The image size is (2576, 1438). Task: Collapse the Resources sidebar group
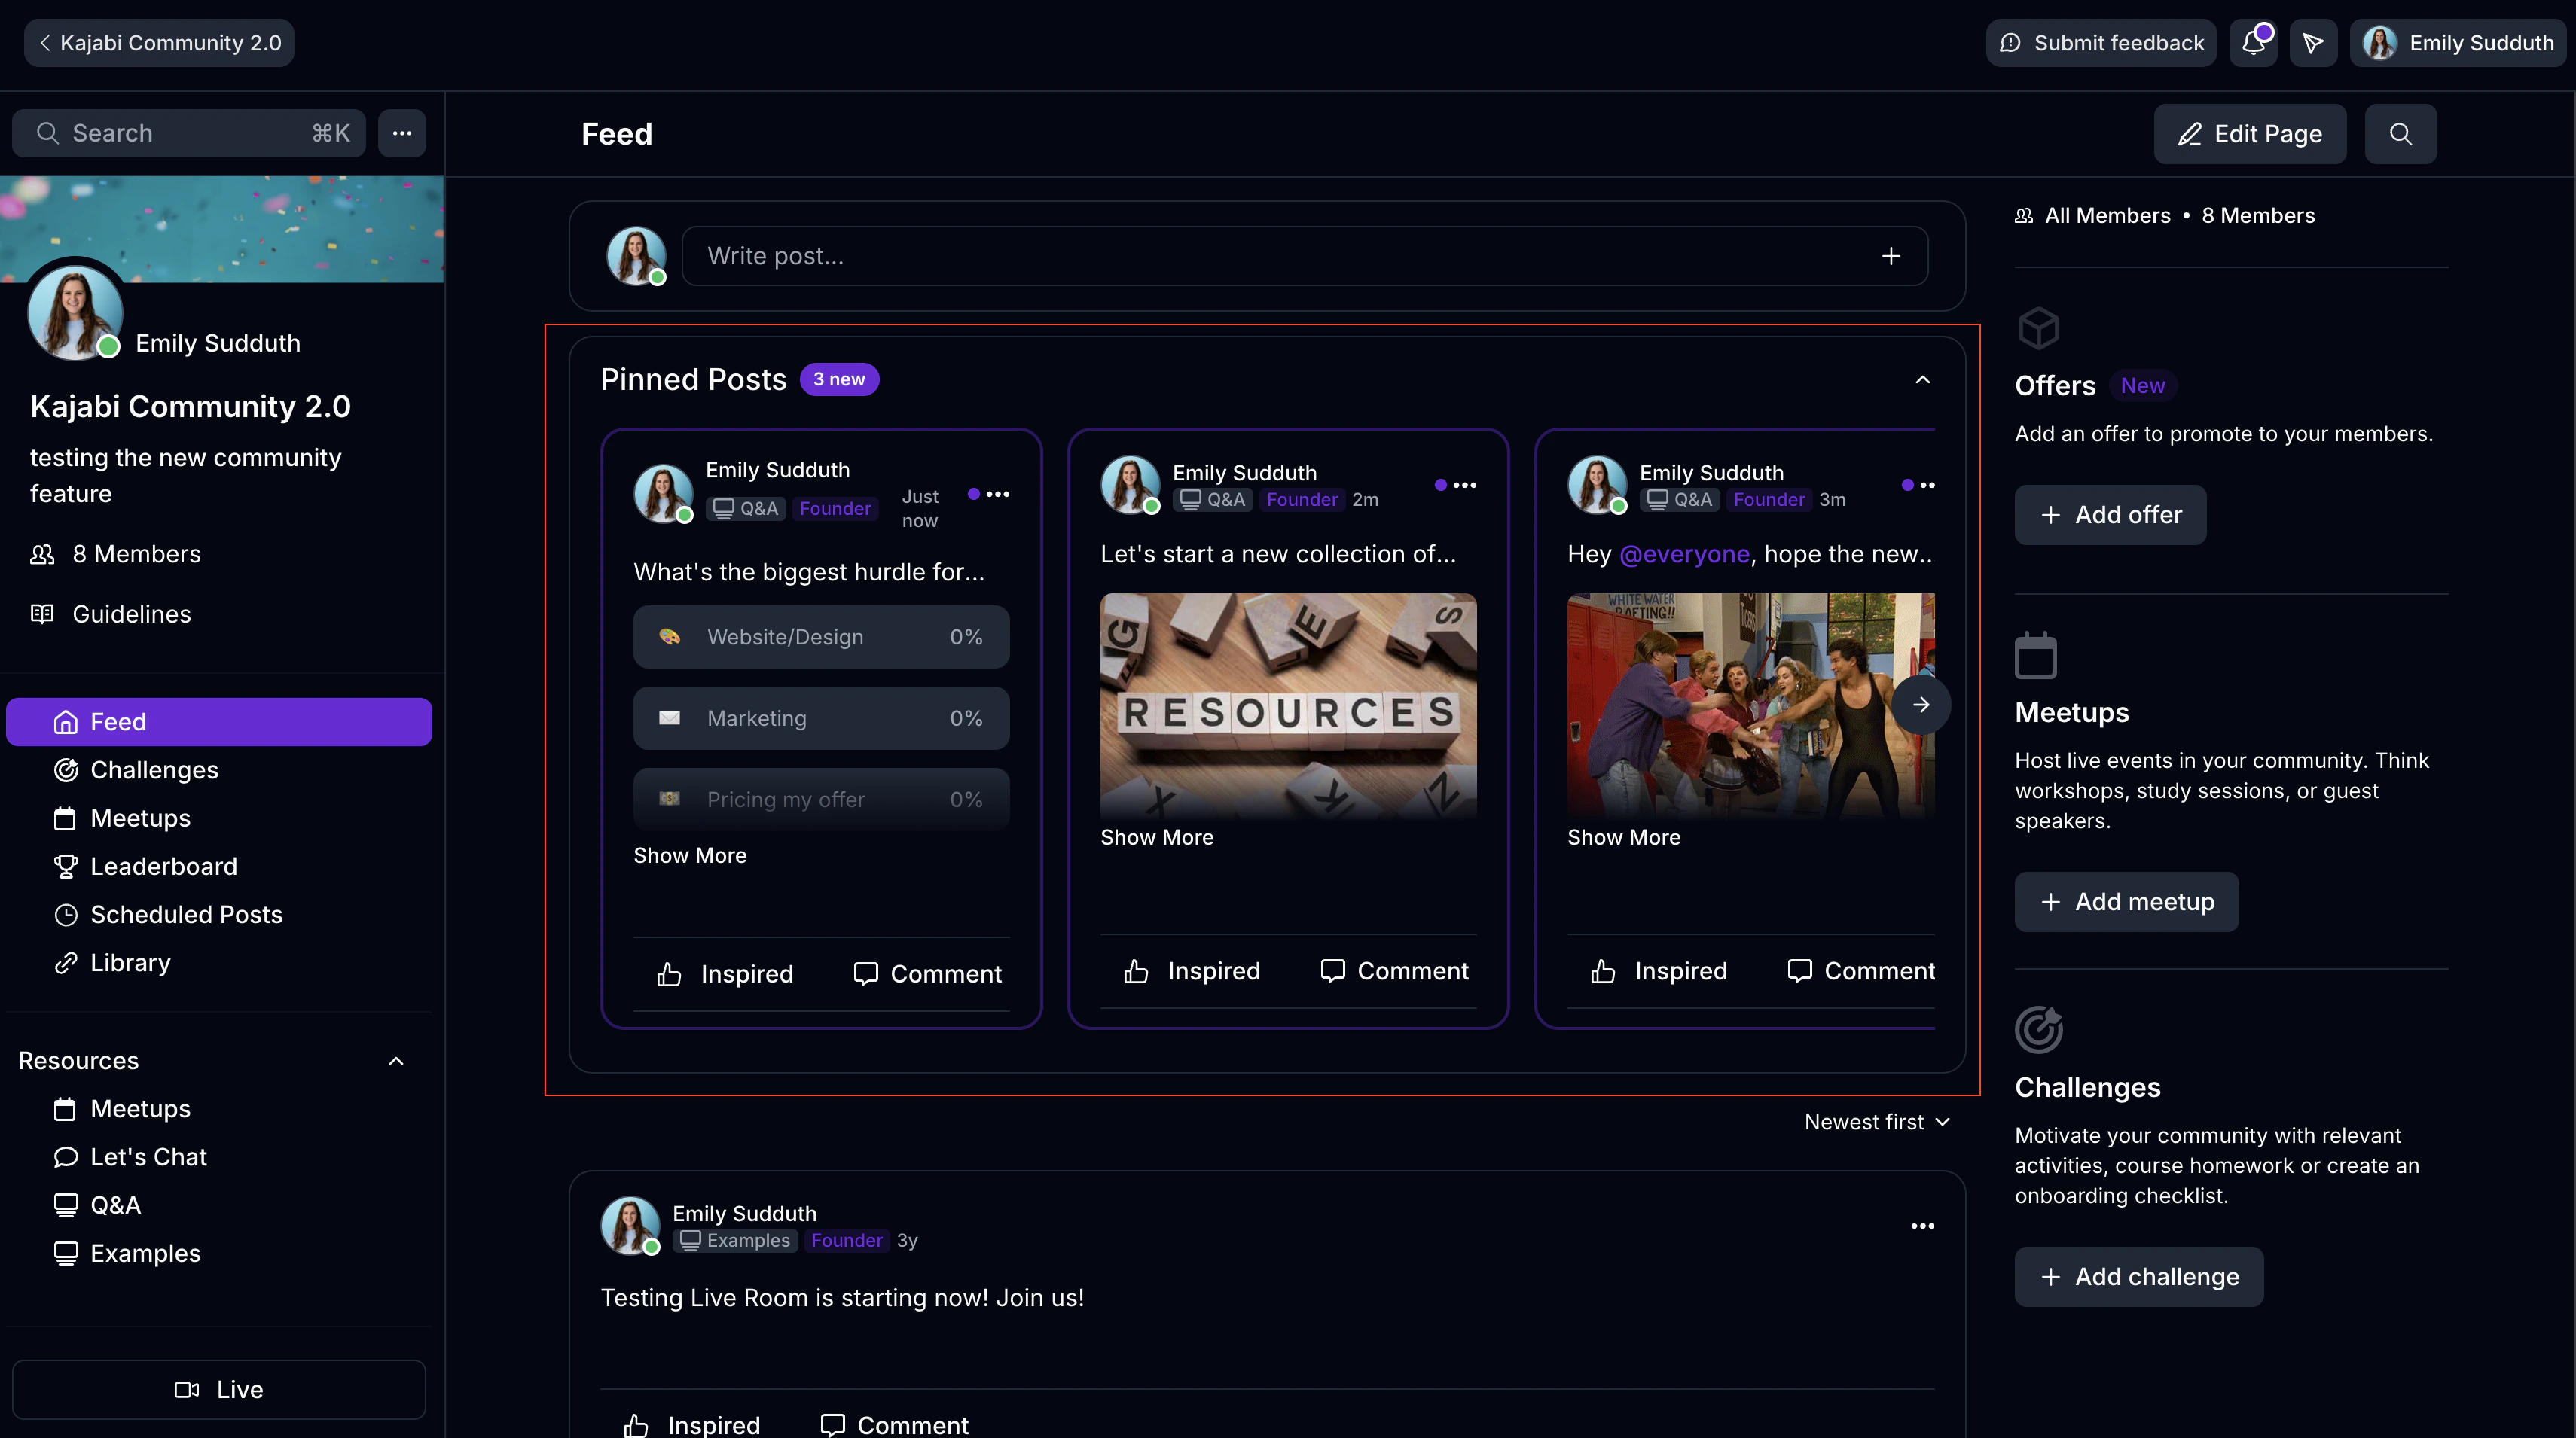(x=396, y=1060)
